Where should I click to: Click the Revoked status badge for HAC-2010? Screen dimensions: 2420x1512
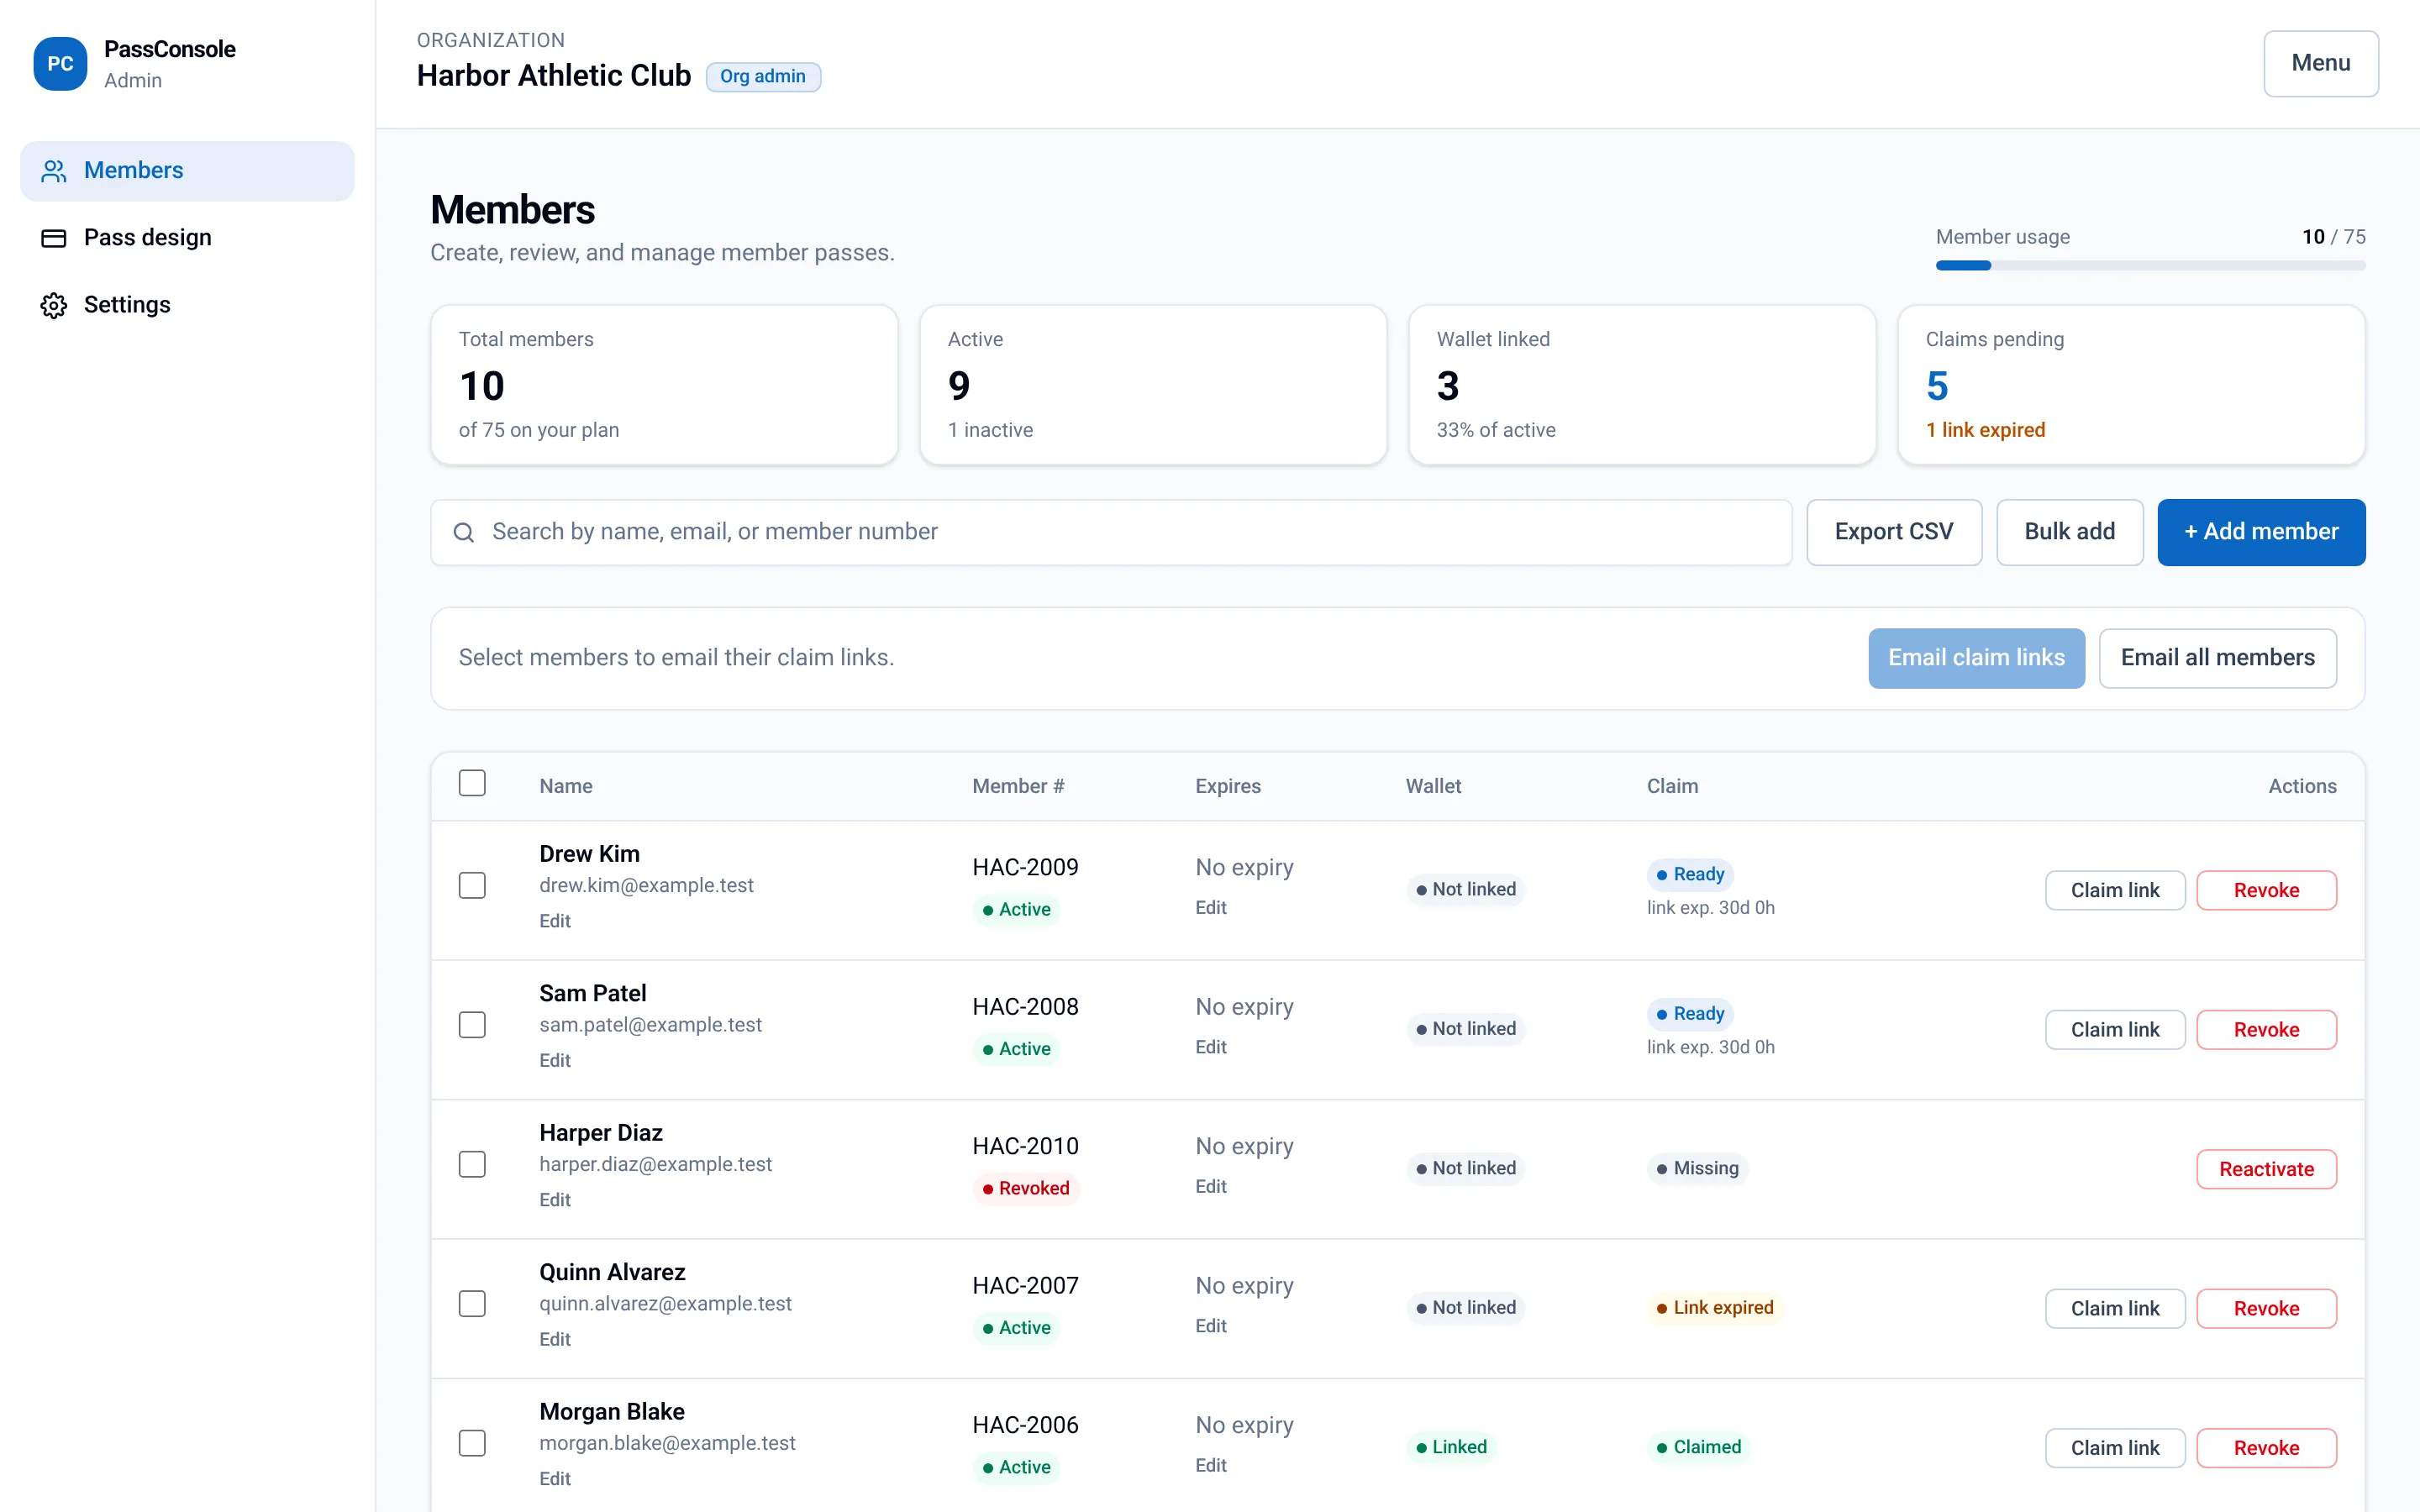(1025, 1188)
